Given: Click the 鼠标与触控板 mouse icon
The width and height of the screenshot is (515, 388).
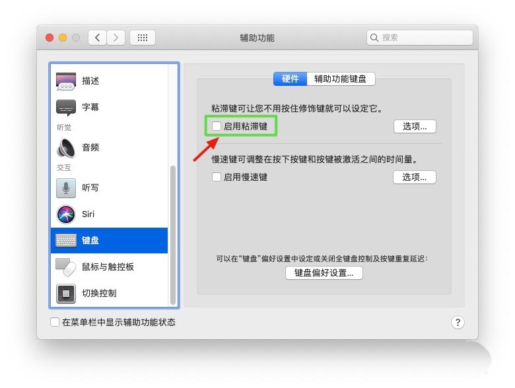Looking at the screenshot, I should click(66, 267).
